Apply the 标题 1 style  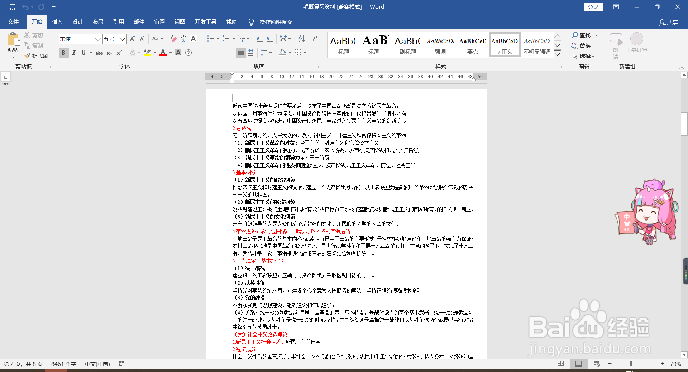[x=375, y=44]
